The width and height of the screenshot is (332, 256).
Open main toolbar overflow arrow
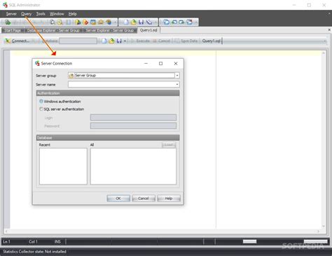[115, 22]
